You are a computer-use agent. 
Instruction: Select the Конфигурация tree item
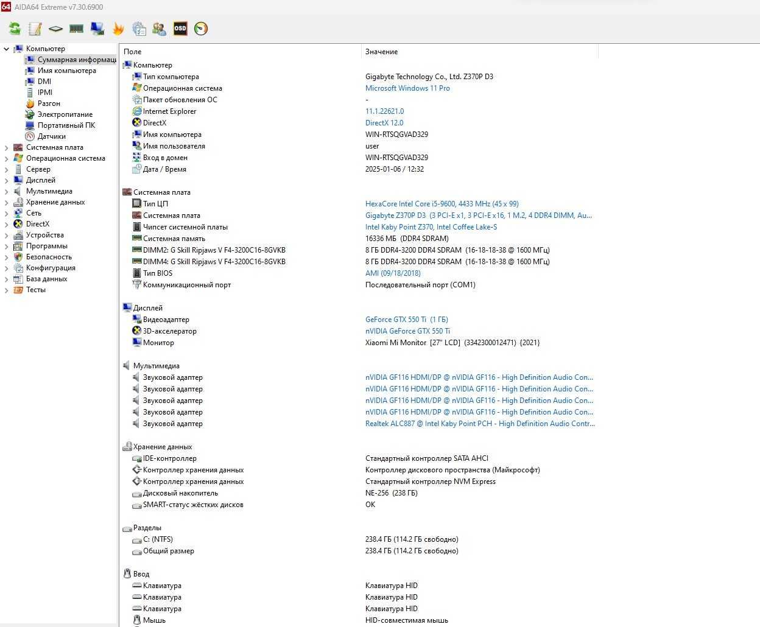tap(51, 268)
